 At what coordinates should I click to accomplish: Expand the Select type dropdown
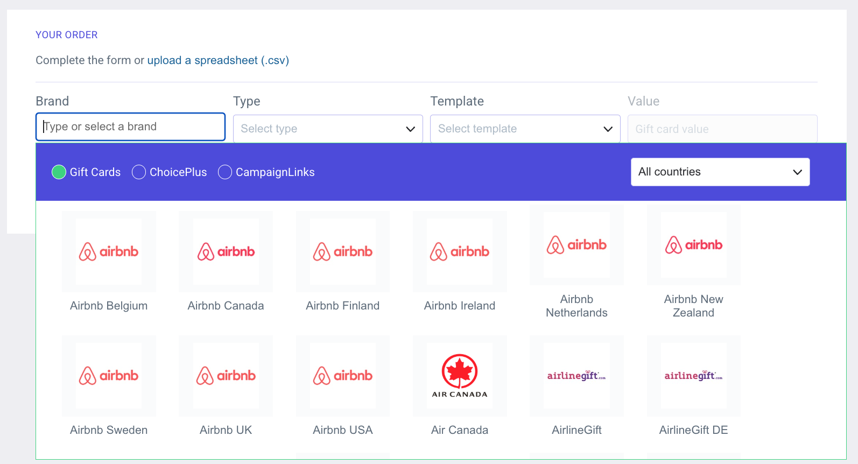pyautogui.click(x=328, y=129)
